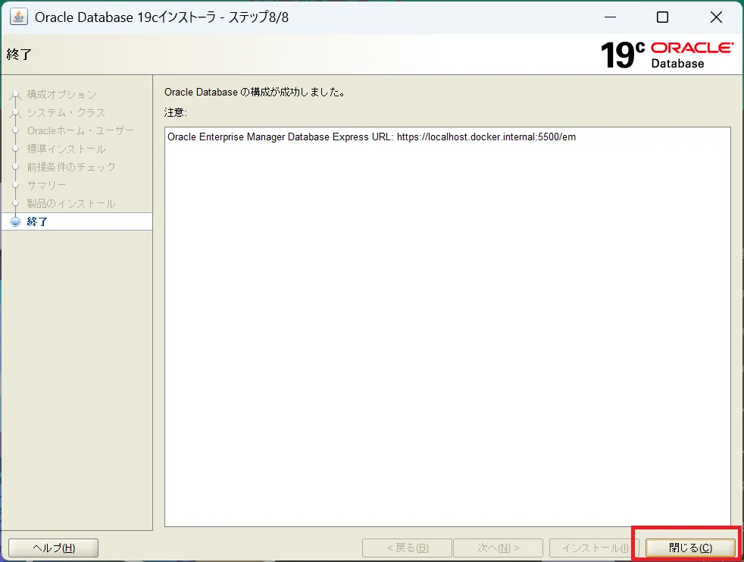This screenshot has width=744, height=562.
Task: Click the window title Oracle Database 19cインストーラ
Action: pos(162,17)
